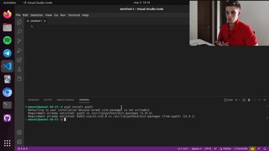Screen dimensions: 269x151
Task: Click Activities in the top bar
Action: 10,3
